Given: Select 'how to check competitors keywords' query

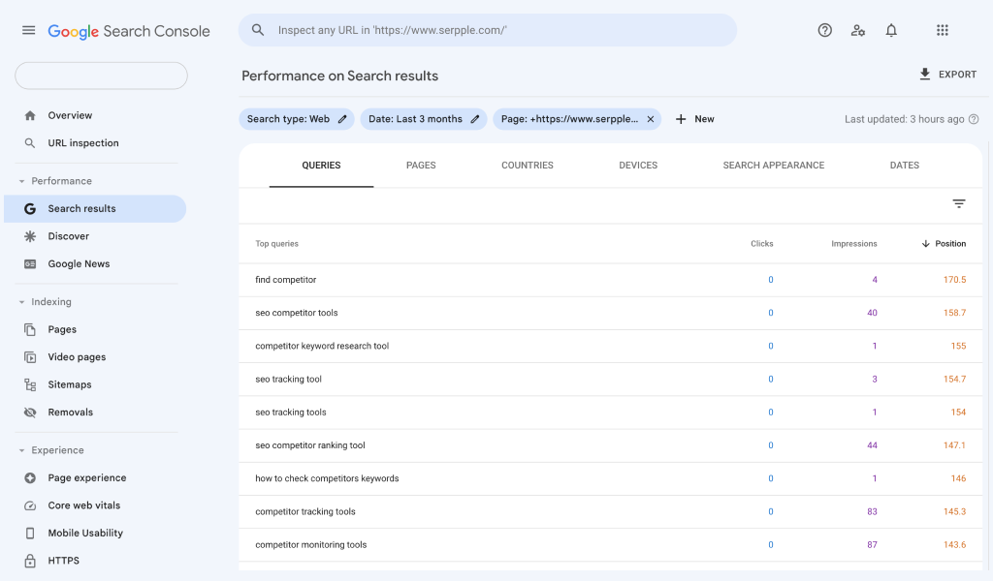Looking at the screenshot, I should coord(611,478).
